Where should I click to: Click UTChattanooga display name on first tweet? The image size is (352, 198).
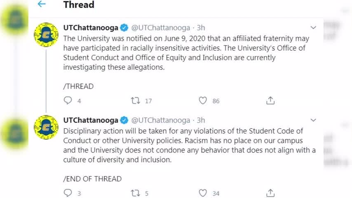91,28
